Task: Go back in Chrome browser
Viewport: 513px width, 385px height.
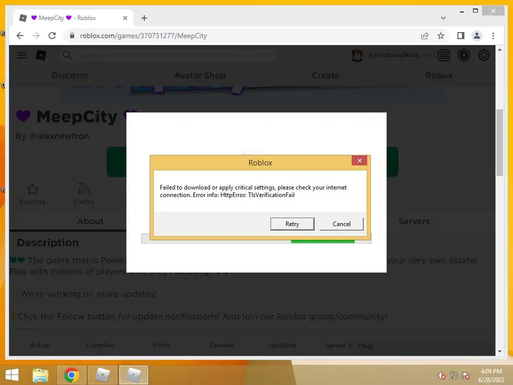Action: [20, 36]
